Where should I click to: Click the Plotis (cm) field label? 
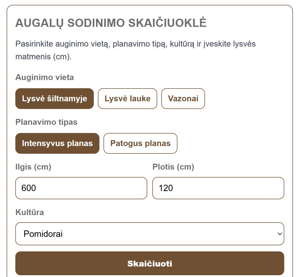[173, 167]
